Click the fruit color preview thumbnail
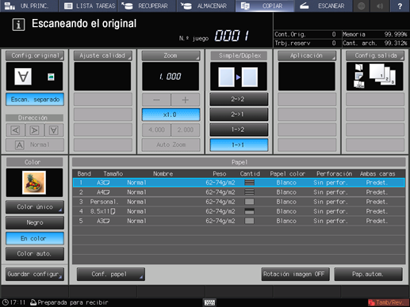 click(34, 183)
